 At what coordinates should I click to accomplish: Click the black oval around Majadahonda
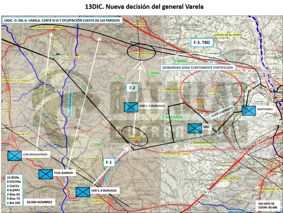141,51
